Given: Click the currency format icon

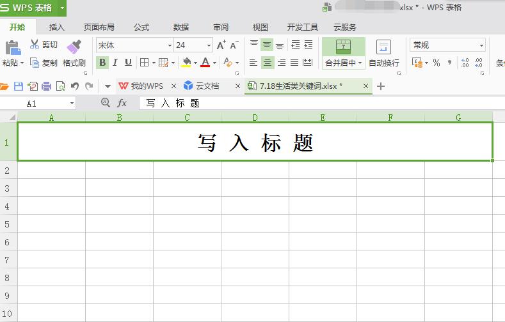Looking at the screenshot, I should pos(417,63).
